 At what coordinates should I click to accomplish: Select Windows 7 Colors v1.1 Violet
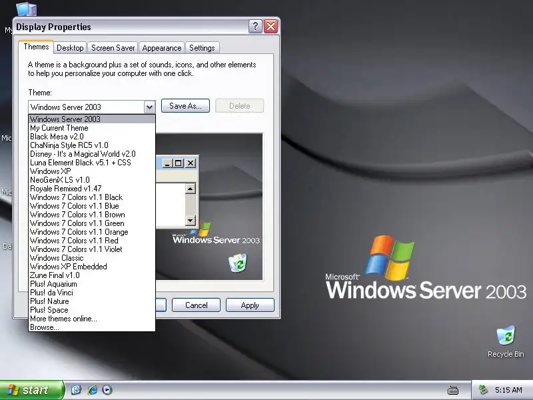coord(92,249)
